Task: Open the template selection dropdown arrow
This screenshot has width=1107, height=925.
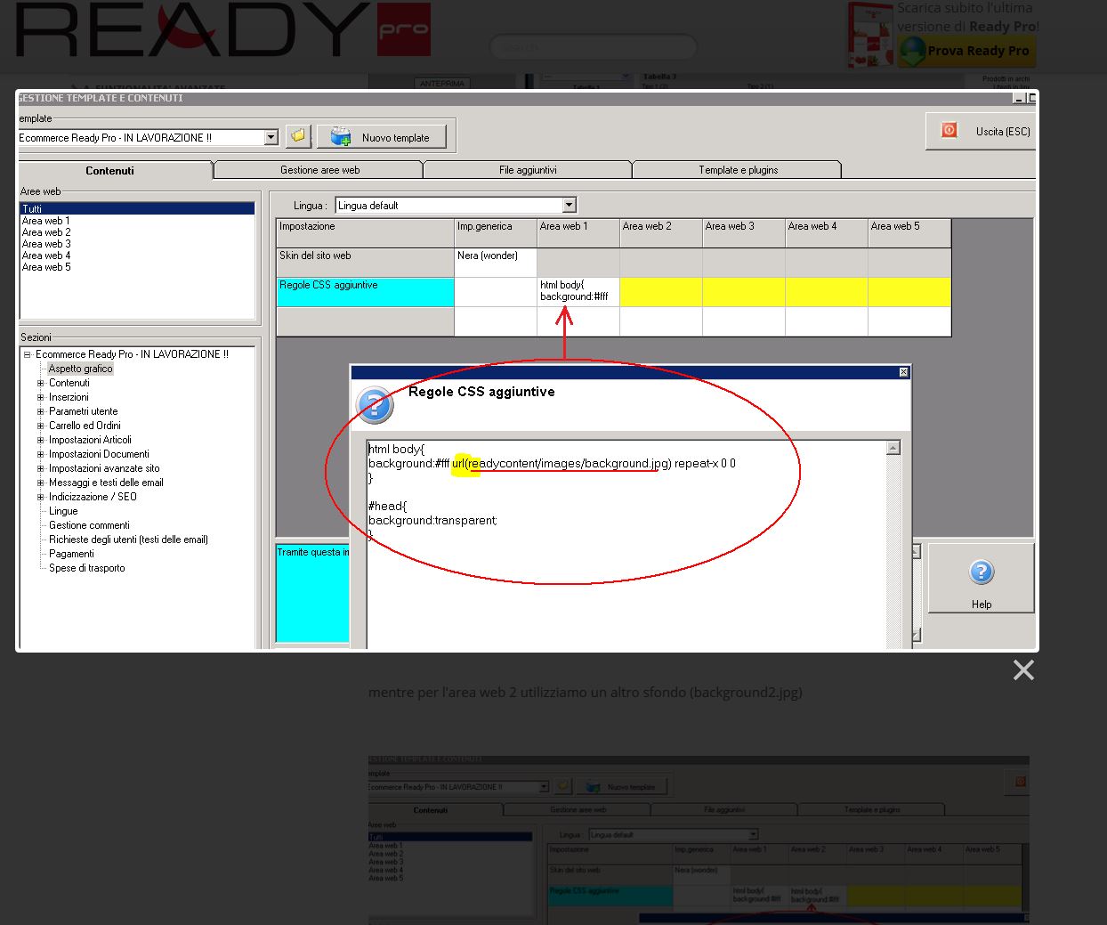Action: [271, 137]
